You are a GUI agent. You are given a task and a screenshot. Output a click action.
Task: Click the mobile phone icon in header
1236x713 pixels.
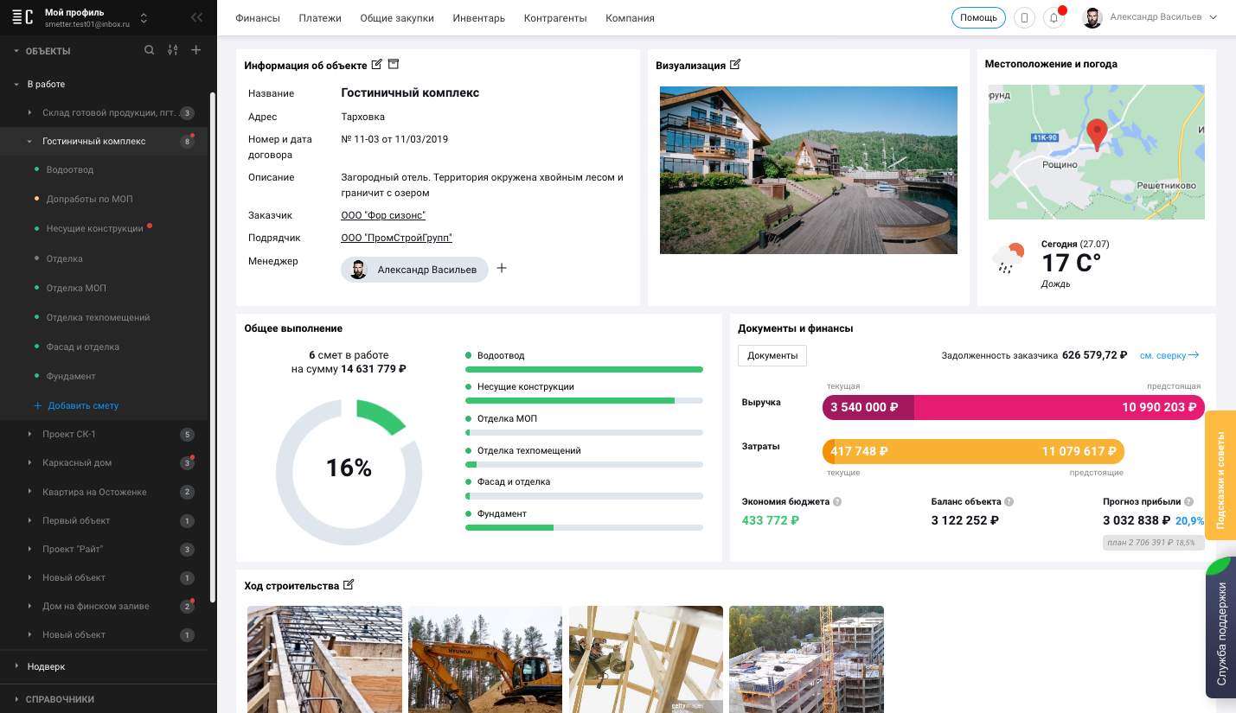click(1024, 18)
